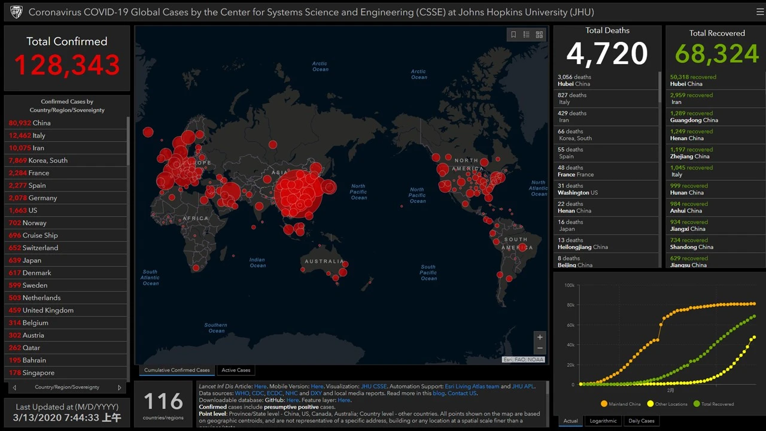
Task: Select the 2,078 Germany row
Action: coord(66,198)
